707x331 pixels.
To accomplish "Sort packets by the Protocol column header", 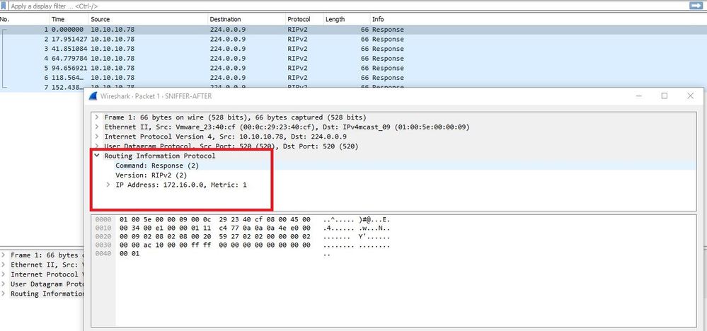I will coord(304,19).
